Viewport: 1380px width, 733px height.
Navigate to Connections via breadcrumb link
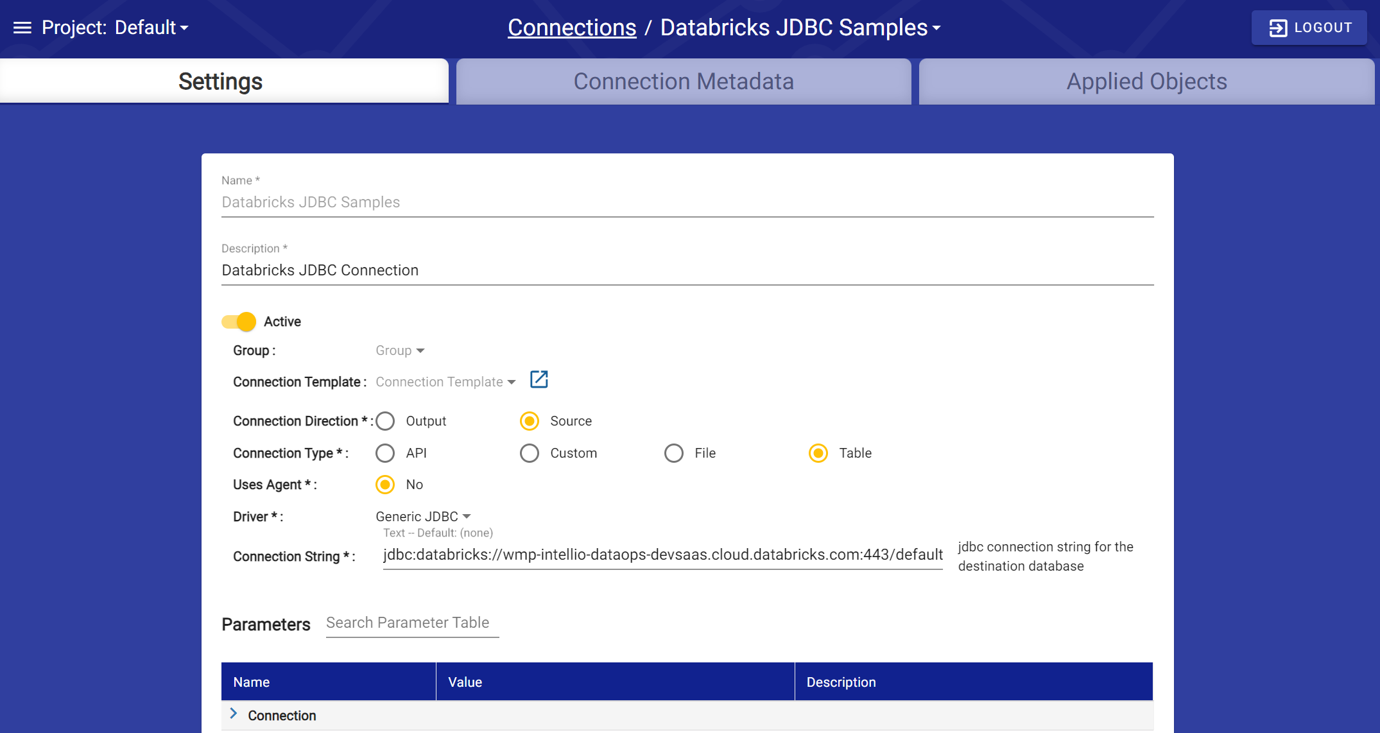[x=571, y=27]
